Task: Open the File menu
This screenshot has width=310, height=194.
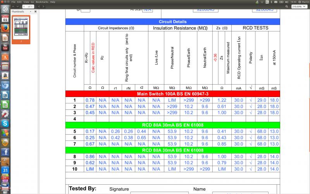Action: click(14, 2)
